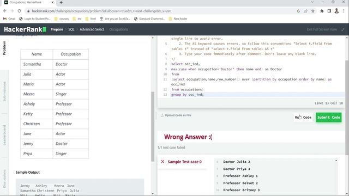Click the right pane scrollbar
The height and width of the screenshot is (196, 349).
click(347, 108)
